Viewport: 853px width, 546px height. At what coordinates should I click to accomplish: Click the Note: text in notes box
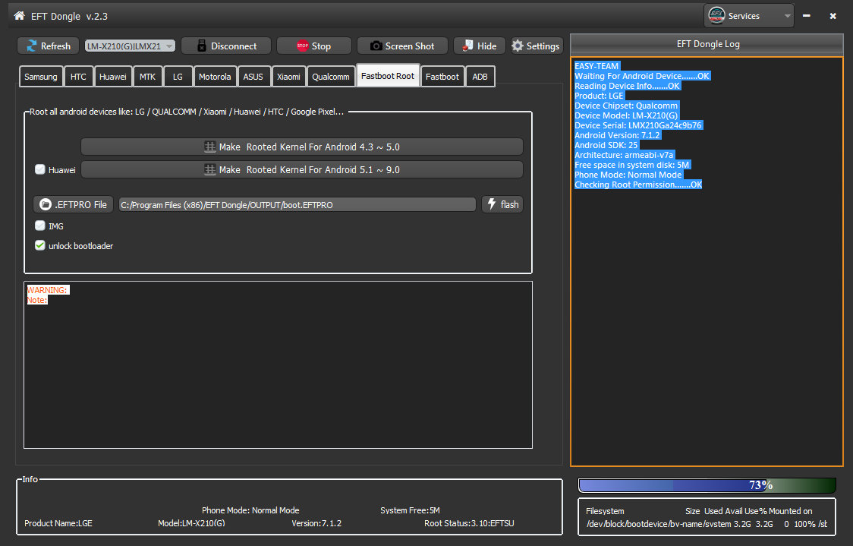click(37, 300)
